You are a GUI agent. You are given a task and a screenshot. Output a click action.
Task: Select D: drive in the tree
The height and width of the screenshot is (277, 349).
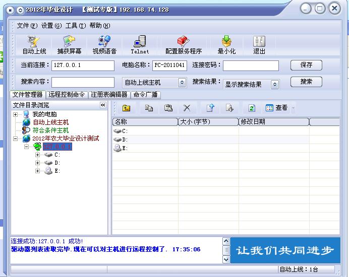(x=57, y=163)
